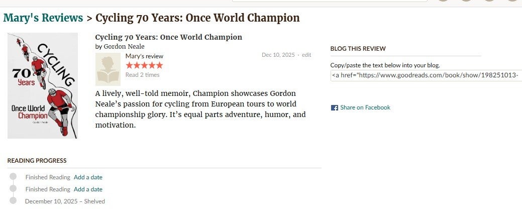Select the blog HTML code text field

pos(426,75)
